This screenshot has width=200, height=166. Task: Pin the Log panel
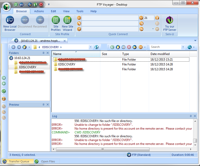click(x=191, y=116)
